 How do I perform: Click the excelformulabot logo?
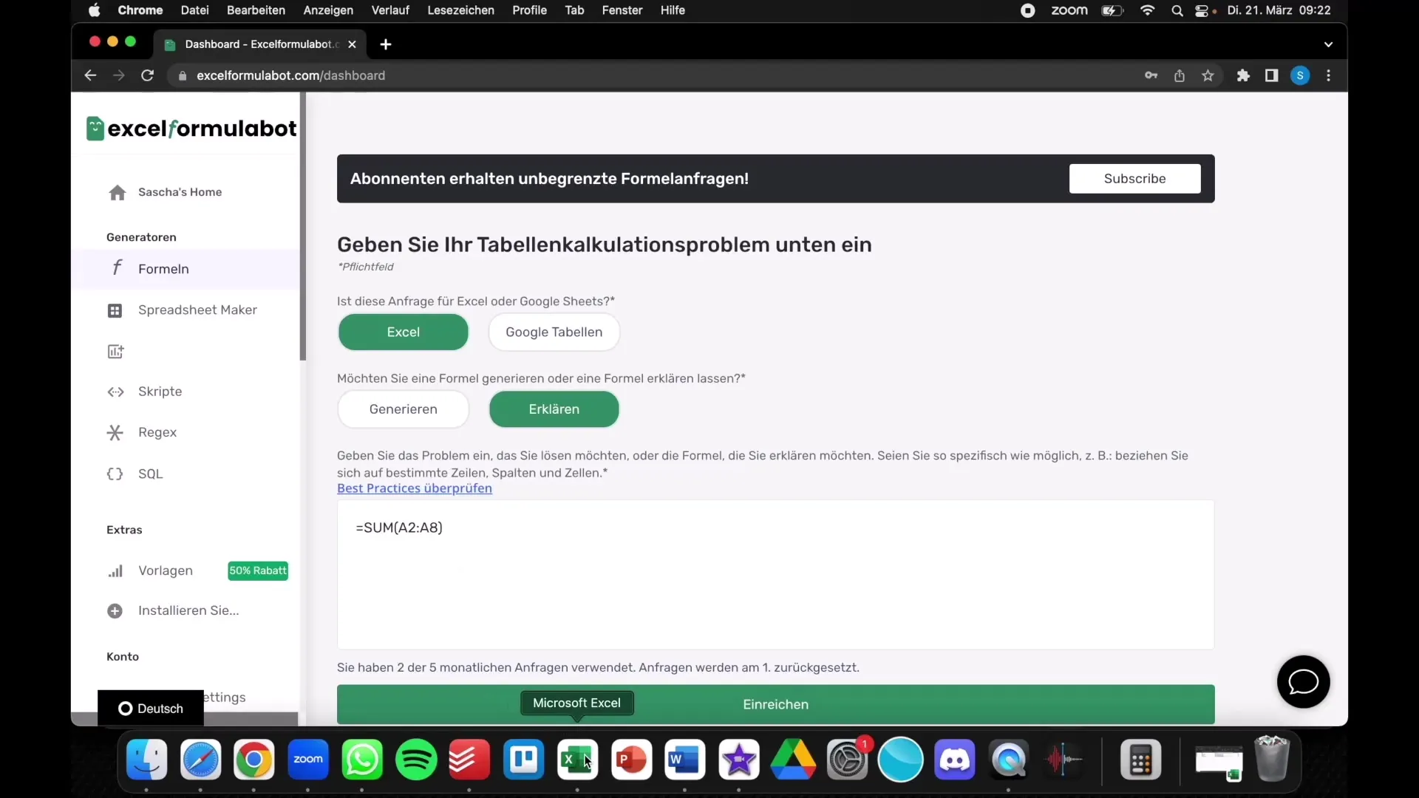(191, 129)
